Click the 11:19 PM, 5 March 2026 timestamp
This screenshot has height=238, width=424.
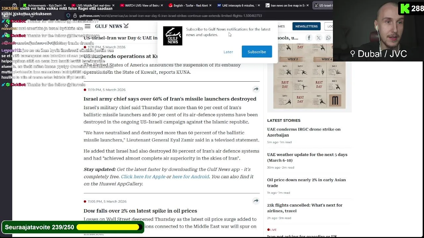point(107,90)
